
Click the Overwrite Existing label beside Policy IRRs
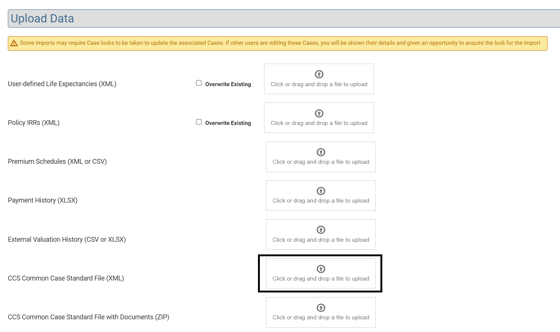point(228,123)
